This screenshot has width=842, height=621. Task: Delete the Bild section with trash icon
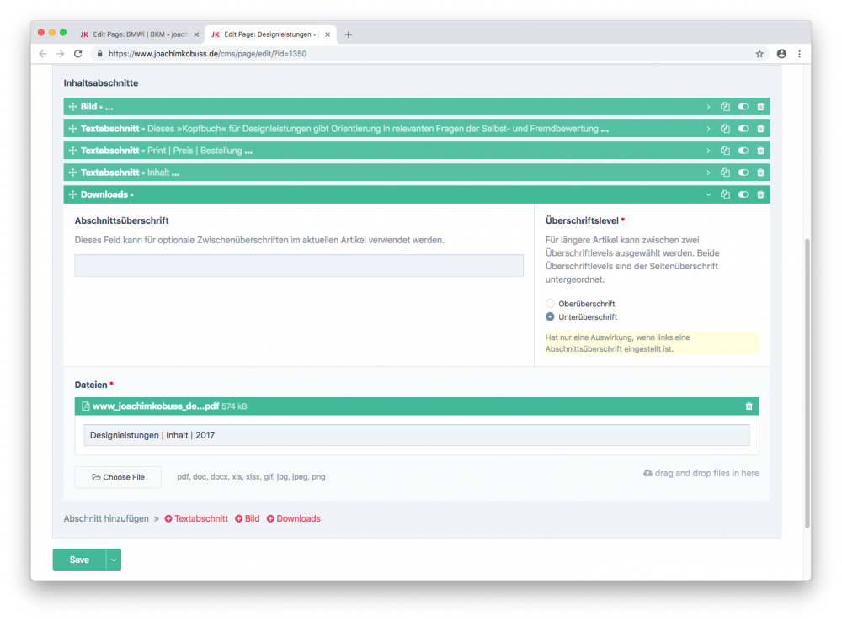760,107
